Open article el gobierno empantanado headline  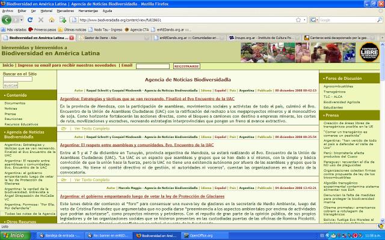click(142, 196)
